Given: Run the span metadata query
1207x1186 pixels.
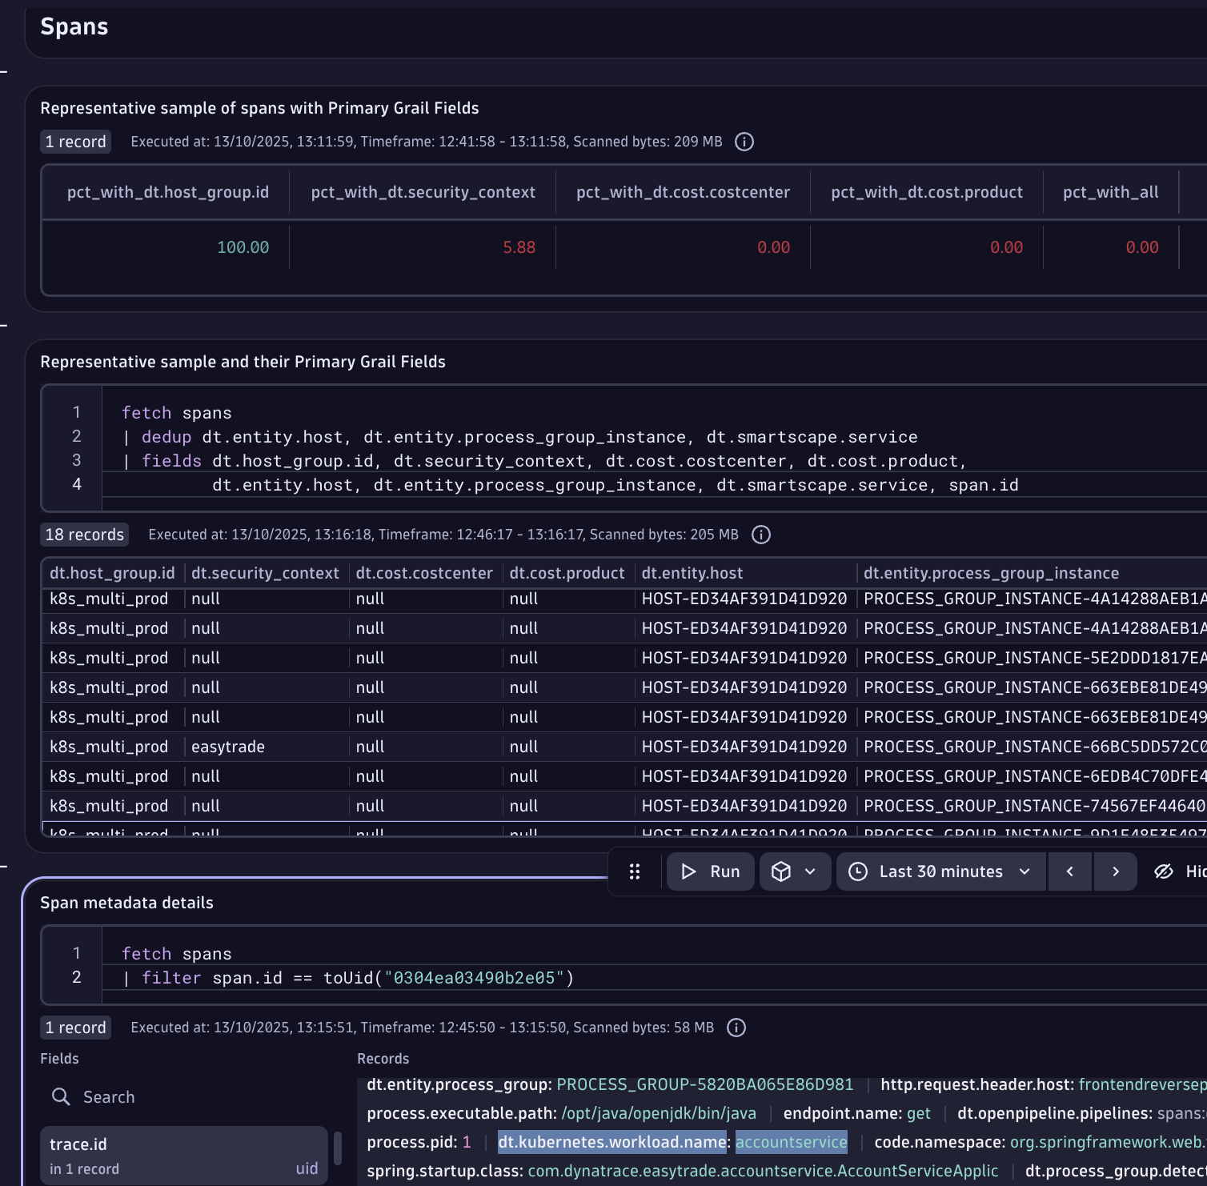Looking at the screenshot, I should pos(710,871).
